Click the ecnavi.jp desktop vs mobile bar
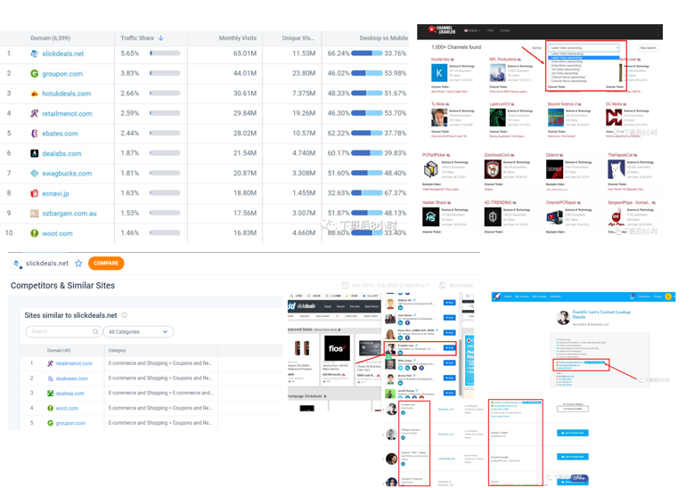Image resolution: width=694 pixels, height=488 pixels. coord(366,193)
